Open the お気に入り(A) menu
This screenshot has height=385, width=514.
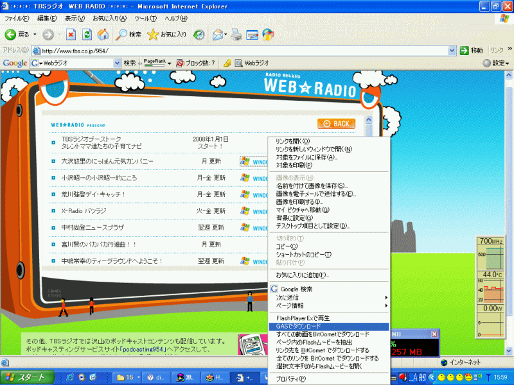pyautogui.click(x=109, y=19)
